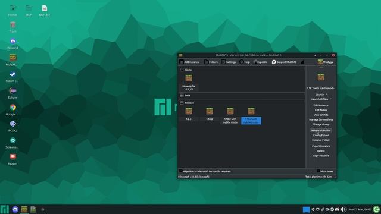Screen dimensions: 381x214
Task: Click the Add Instance toolbar button
Action: pyautogui.click(x=189, y=62)
